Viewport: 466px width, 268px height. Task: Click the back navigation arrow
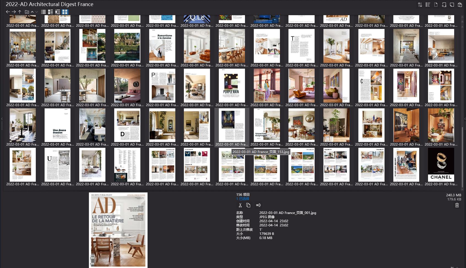(7, 12)
